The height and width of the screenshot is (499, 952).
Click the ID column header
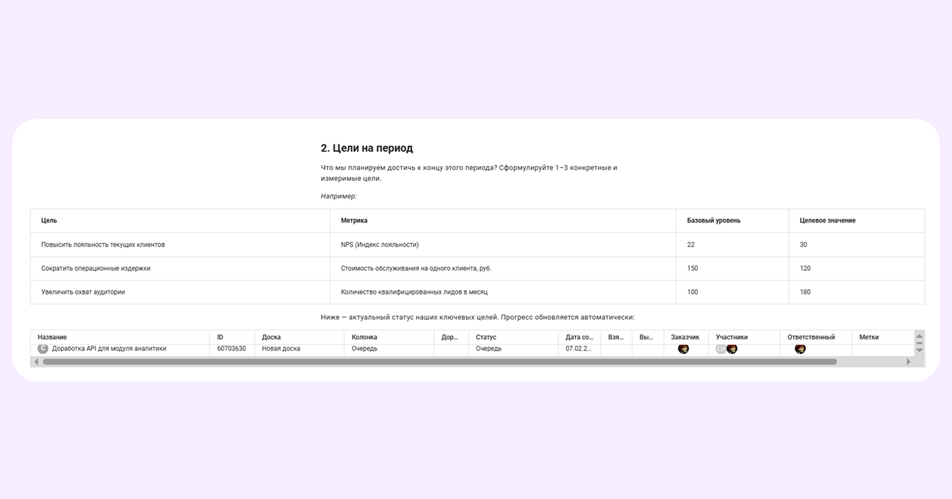click(x=220, y=337)
